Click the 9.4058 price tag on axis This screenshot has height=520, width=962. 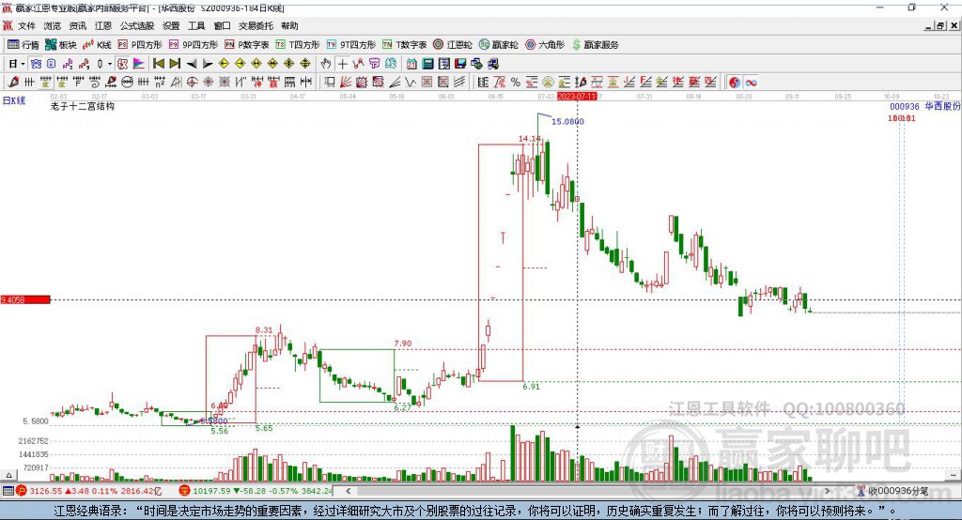click(x=25, y=299)
